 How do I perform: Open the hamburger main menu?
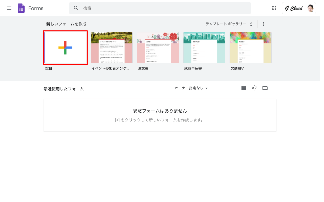point(9,8)
